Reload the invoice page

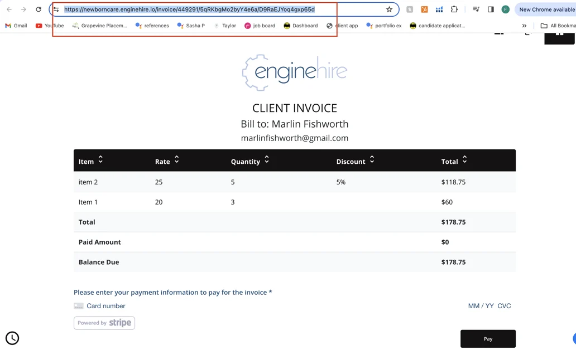tap(39, 9)
